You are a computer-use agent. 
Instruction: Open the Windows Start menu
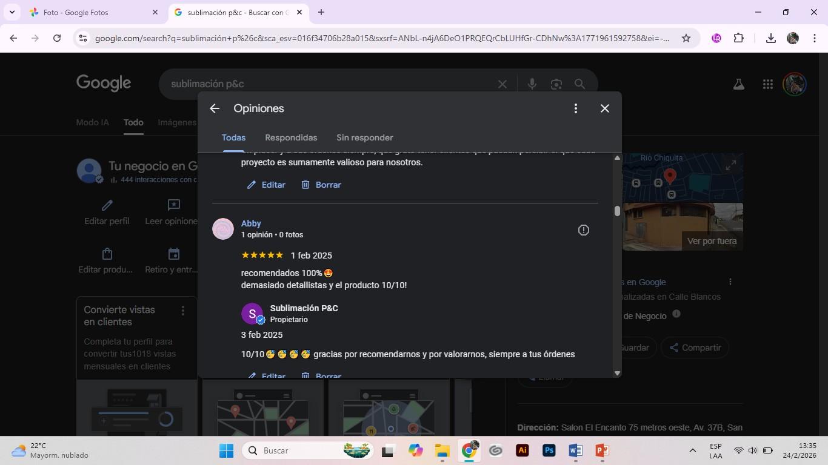pos(226,450)
